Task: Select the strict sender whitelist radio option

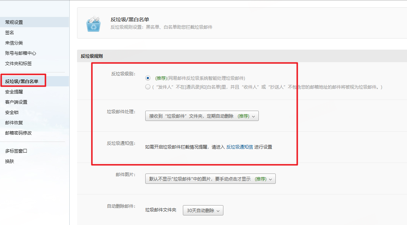Action: point(148,87)
